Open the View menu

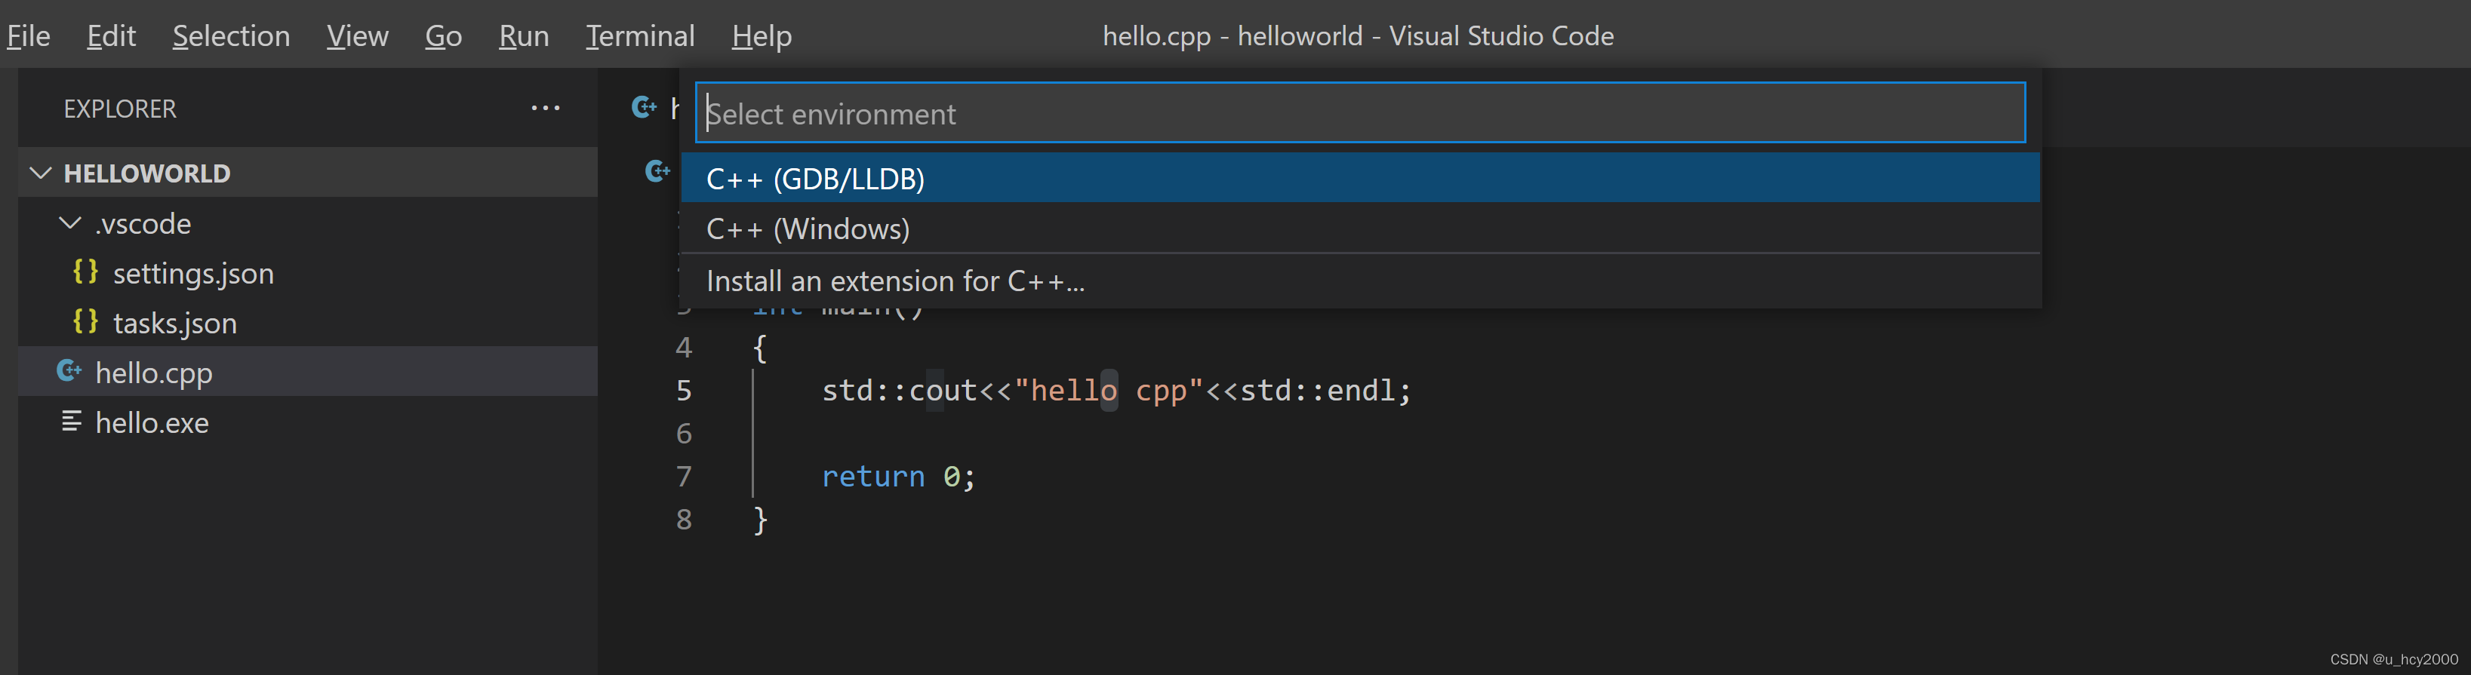tap(357, 35)
